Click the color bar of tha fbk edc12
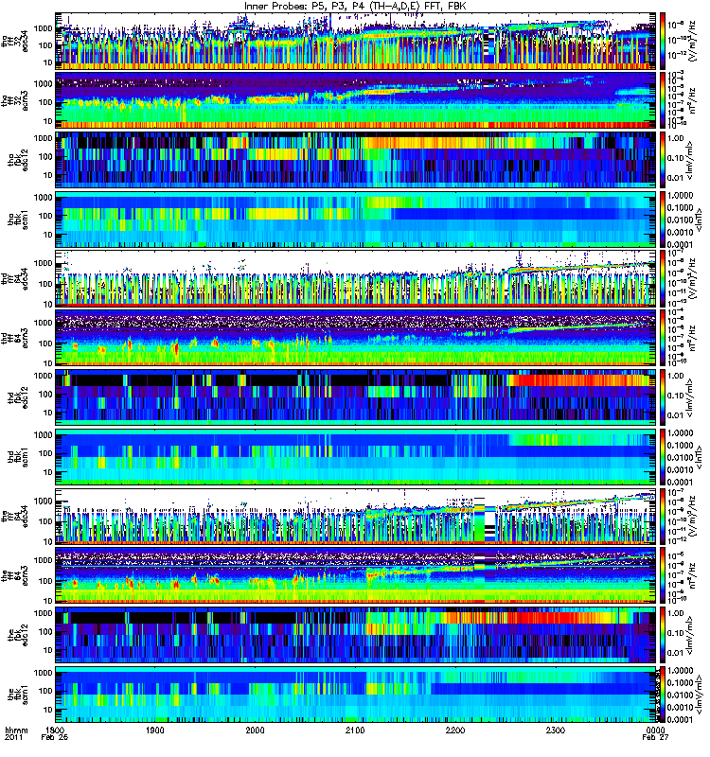710x757 pixels. (x=662, y=160)
